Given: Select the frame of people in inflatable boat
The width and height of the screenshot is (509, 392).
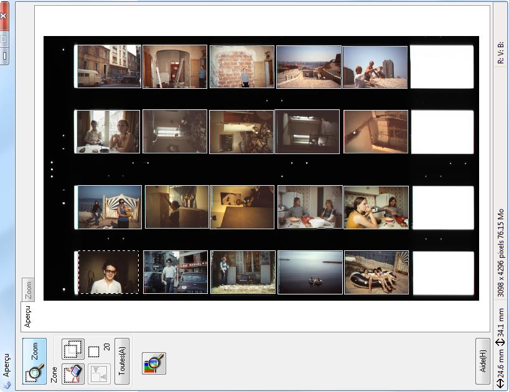Looking at the screenshot, I should pyautogui.click(x=376, y=273).
